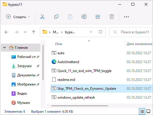The image size is (153, 115).
Task: Refresh the folder with the reload icon
Action: [100, 32]
